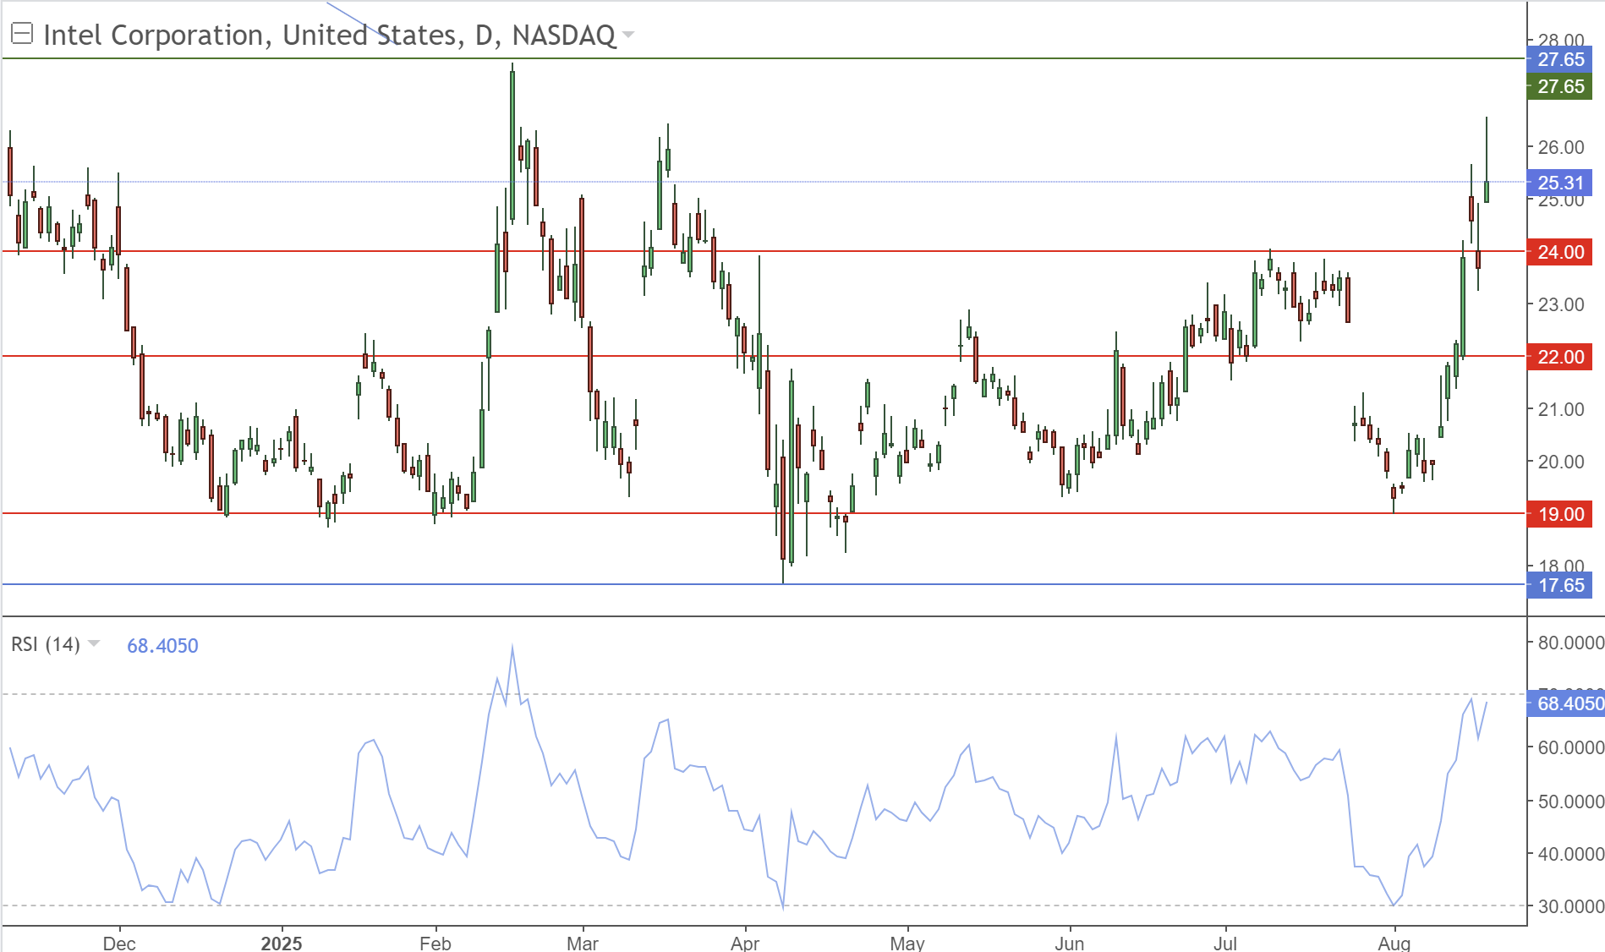Image resolution: width=1605 pixels, height=952 pixels.
Task: Click the Aug label on time axis
Action: click(x=1394, y=943)
